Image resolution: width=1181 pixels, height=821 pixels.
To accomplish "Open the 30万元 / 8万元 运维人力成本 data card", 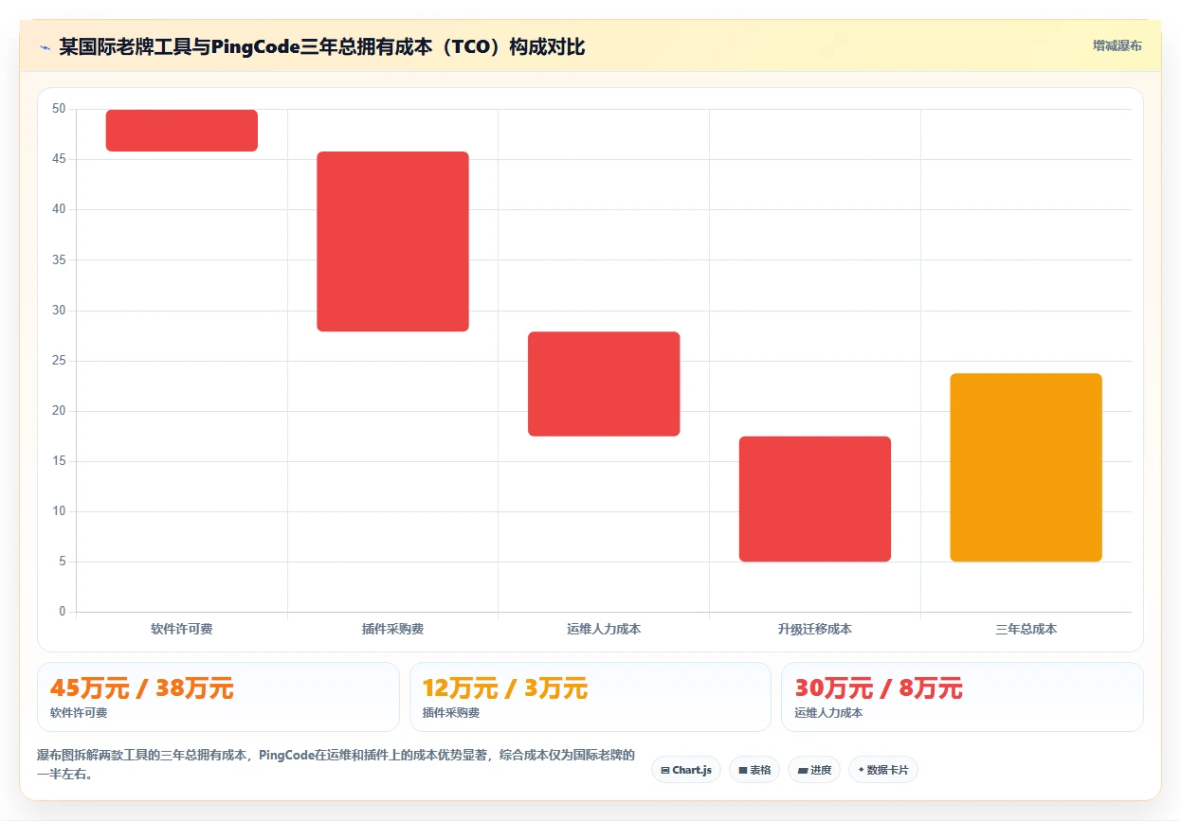I will coord(962,697).
